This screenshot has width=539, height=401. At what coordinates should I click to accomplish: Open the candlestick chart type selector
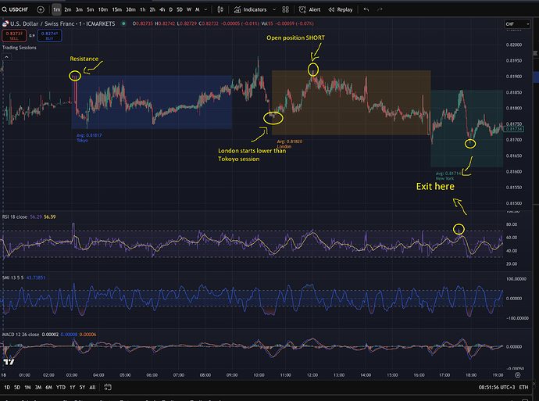pos(222,10)
